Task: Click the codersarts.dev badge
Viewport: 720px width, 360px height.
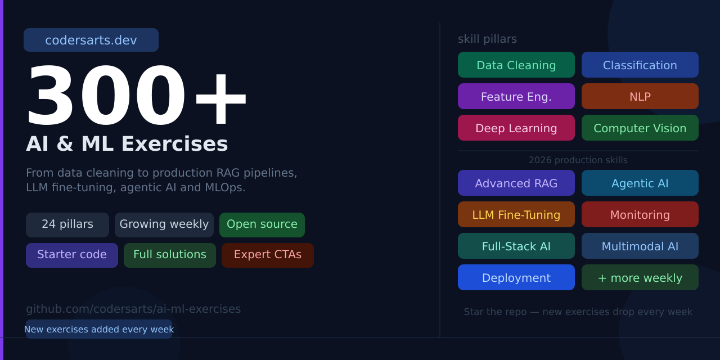Action: click(x=91, y=40)
